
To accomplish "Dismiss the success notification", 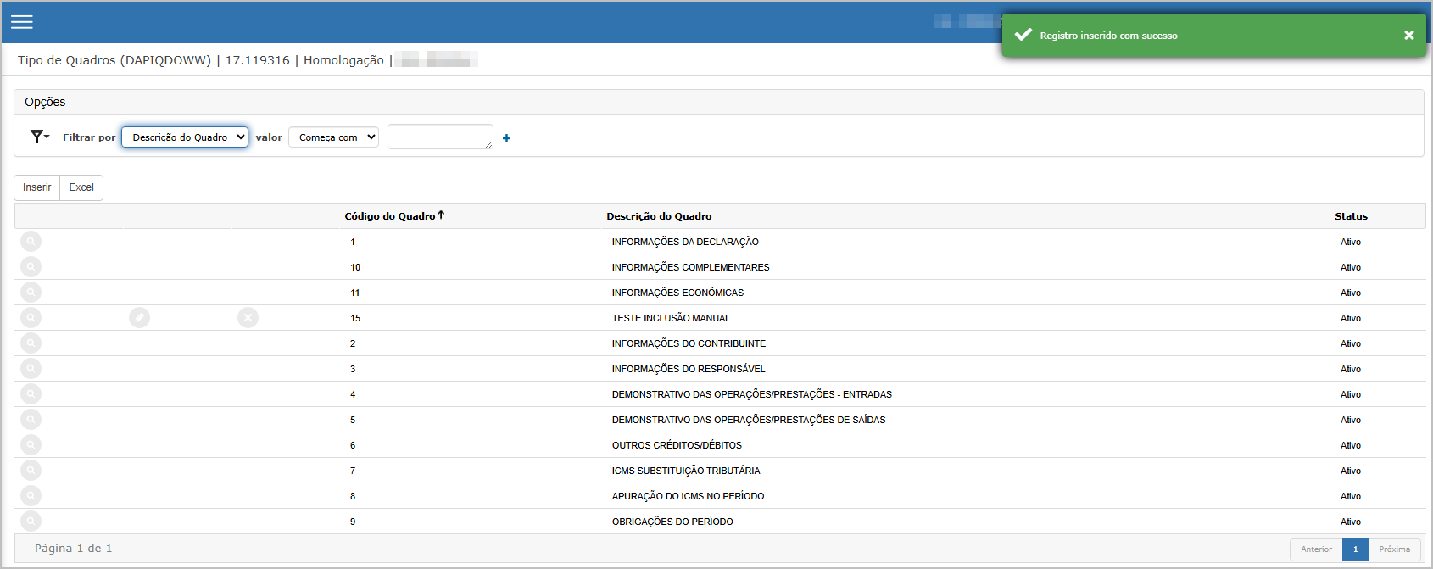I will pyautogui.click(x=1408, y=36).
